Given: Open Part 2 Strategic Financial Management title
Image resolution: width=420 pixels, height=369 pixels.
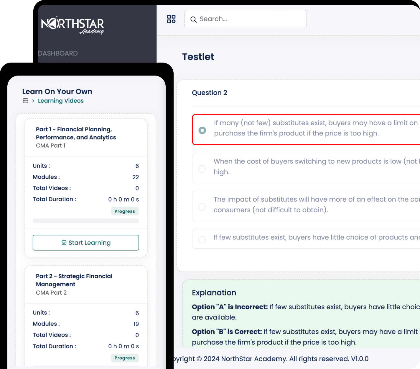Looking at the screenshot, I should [x=74, y=280].
